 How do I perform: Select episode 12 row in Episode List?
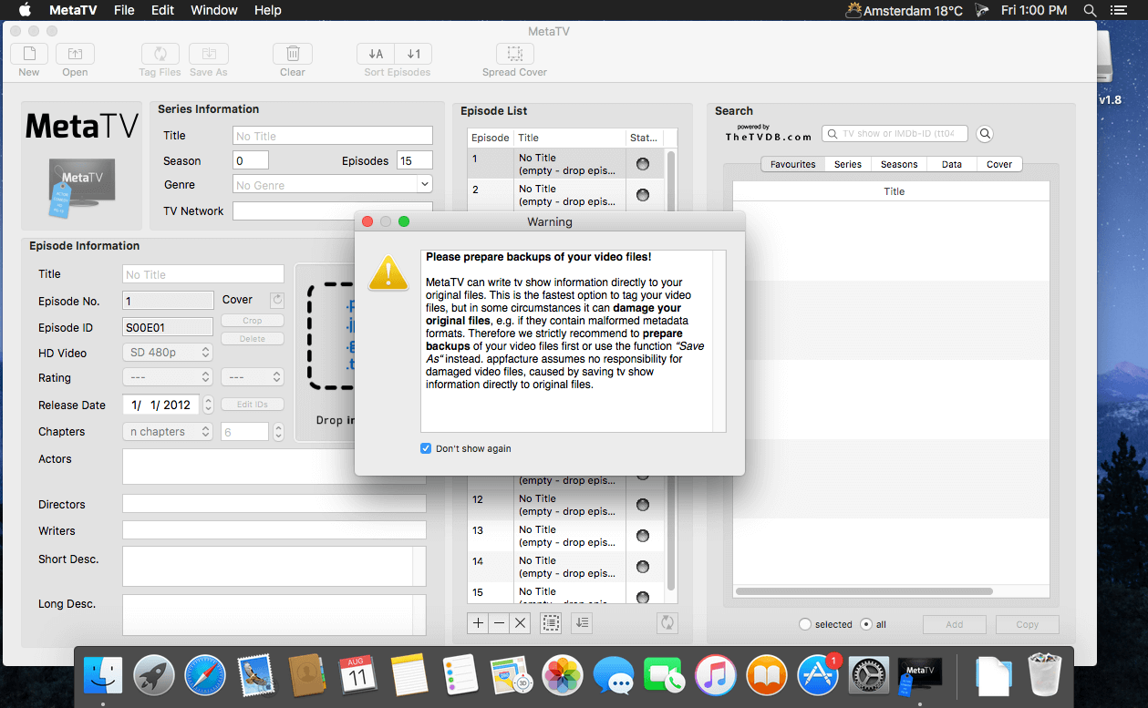565,505
